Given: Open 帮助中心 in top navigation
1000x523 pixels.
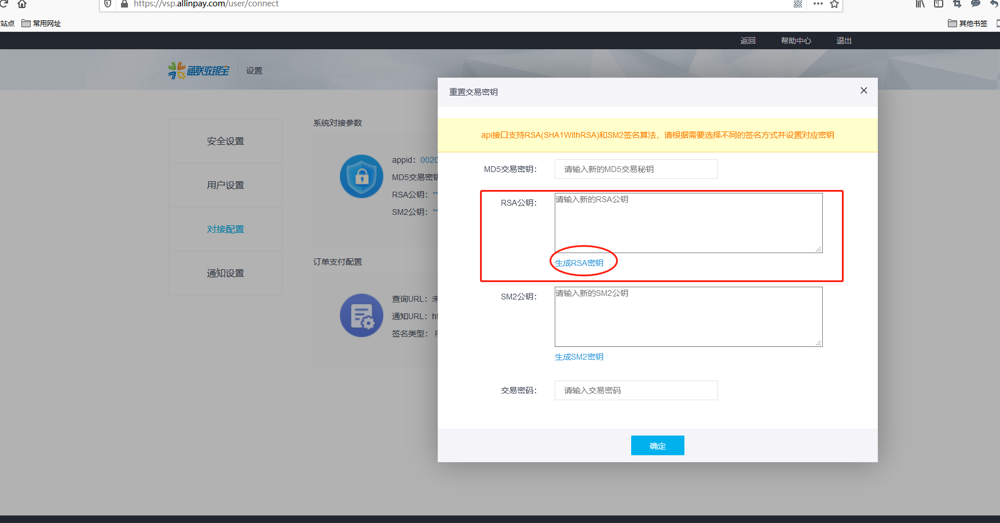Looking at the screenshot, I should point(796,41).
